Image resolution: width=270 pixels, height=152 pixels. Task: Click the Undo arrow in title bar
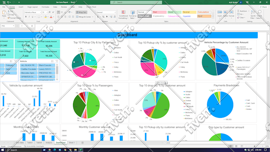tap(8, 2)
